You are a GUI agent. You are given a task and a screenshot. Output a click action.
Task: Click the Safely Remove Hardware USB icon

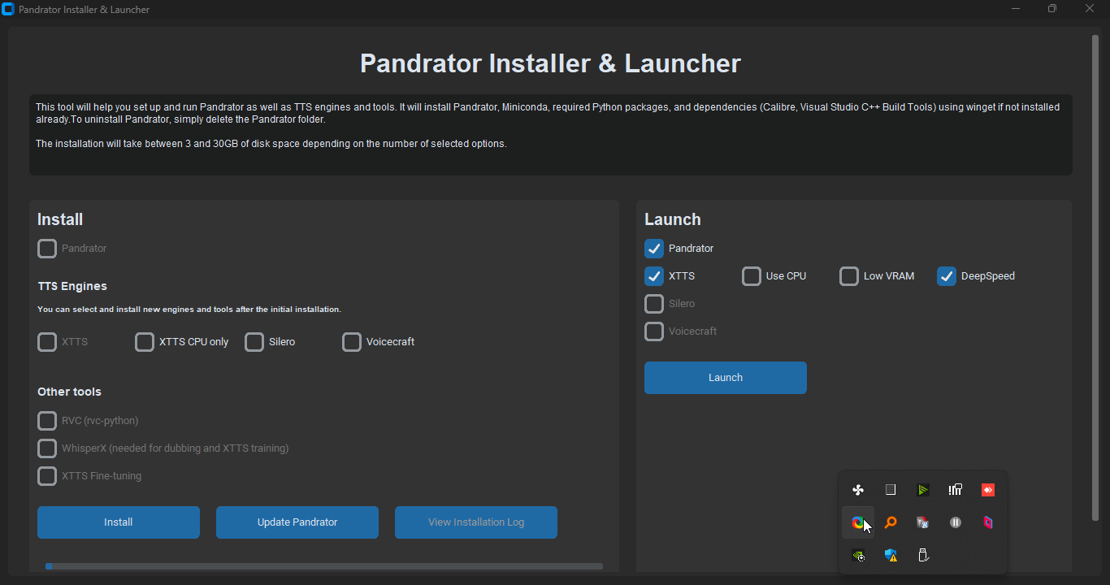pyautogui.click(x=923, y=555)
